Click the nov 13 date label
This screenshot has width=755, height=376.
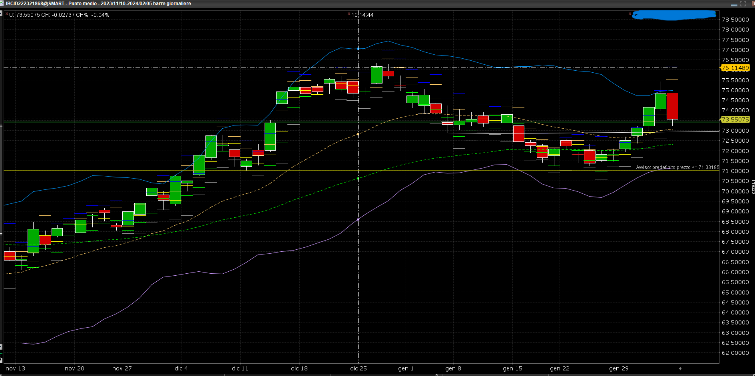[15, 368]
